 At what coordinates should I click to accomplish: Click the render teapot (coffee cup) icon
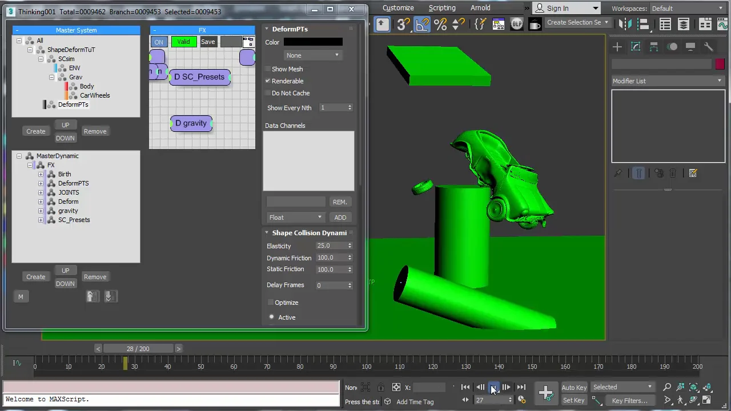(535, 24)
